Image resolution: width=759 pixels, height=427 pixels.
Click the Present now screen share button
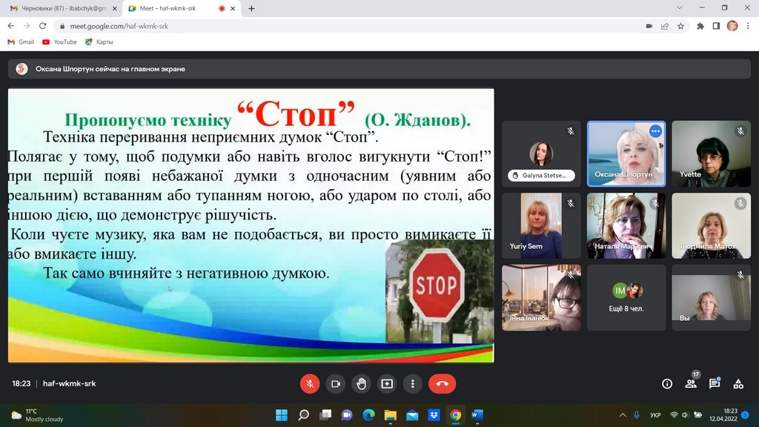click(x=387, y=384)
